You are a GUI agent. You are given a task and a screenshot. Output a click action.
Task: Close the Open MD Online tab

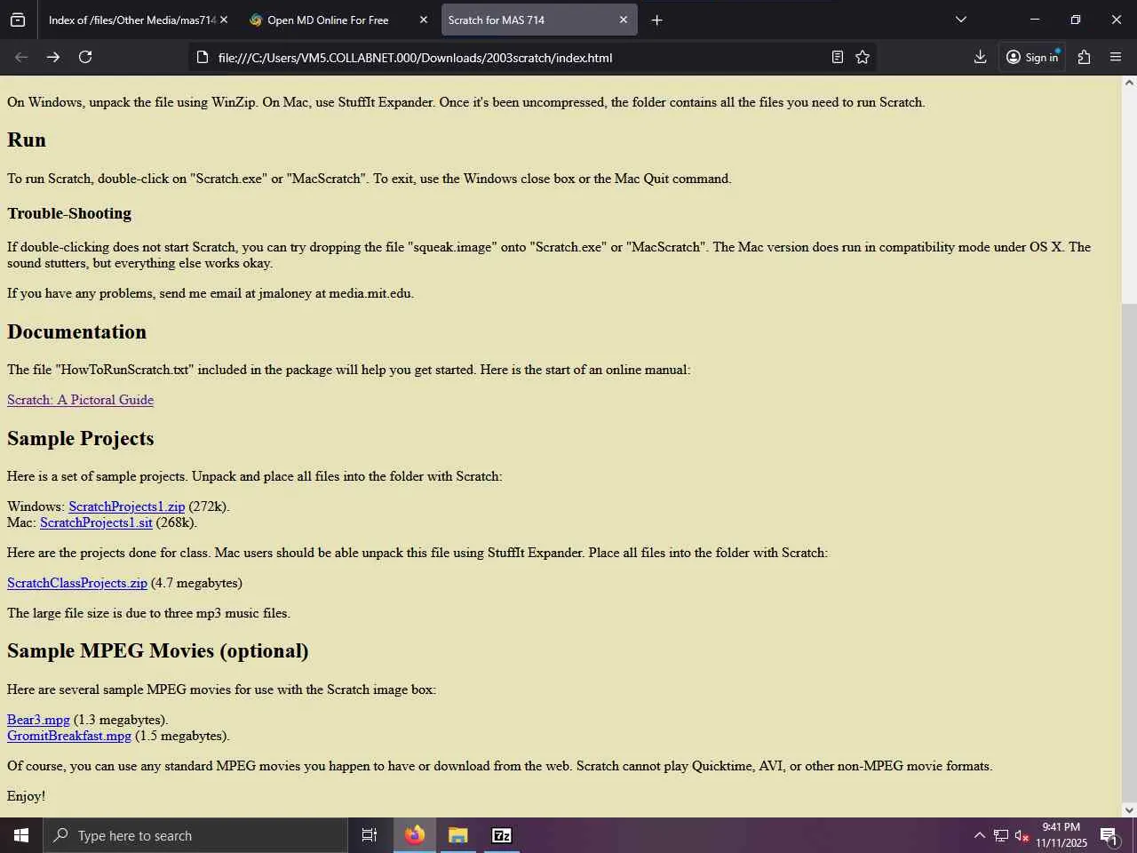point(423,20)
